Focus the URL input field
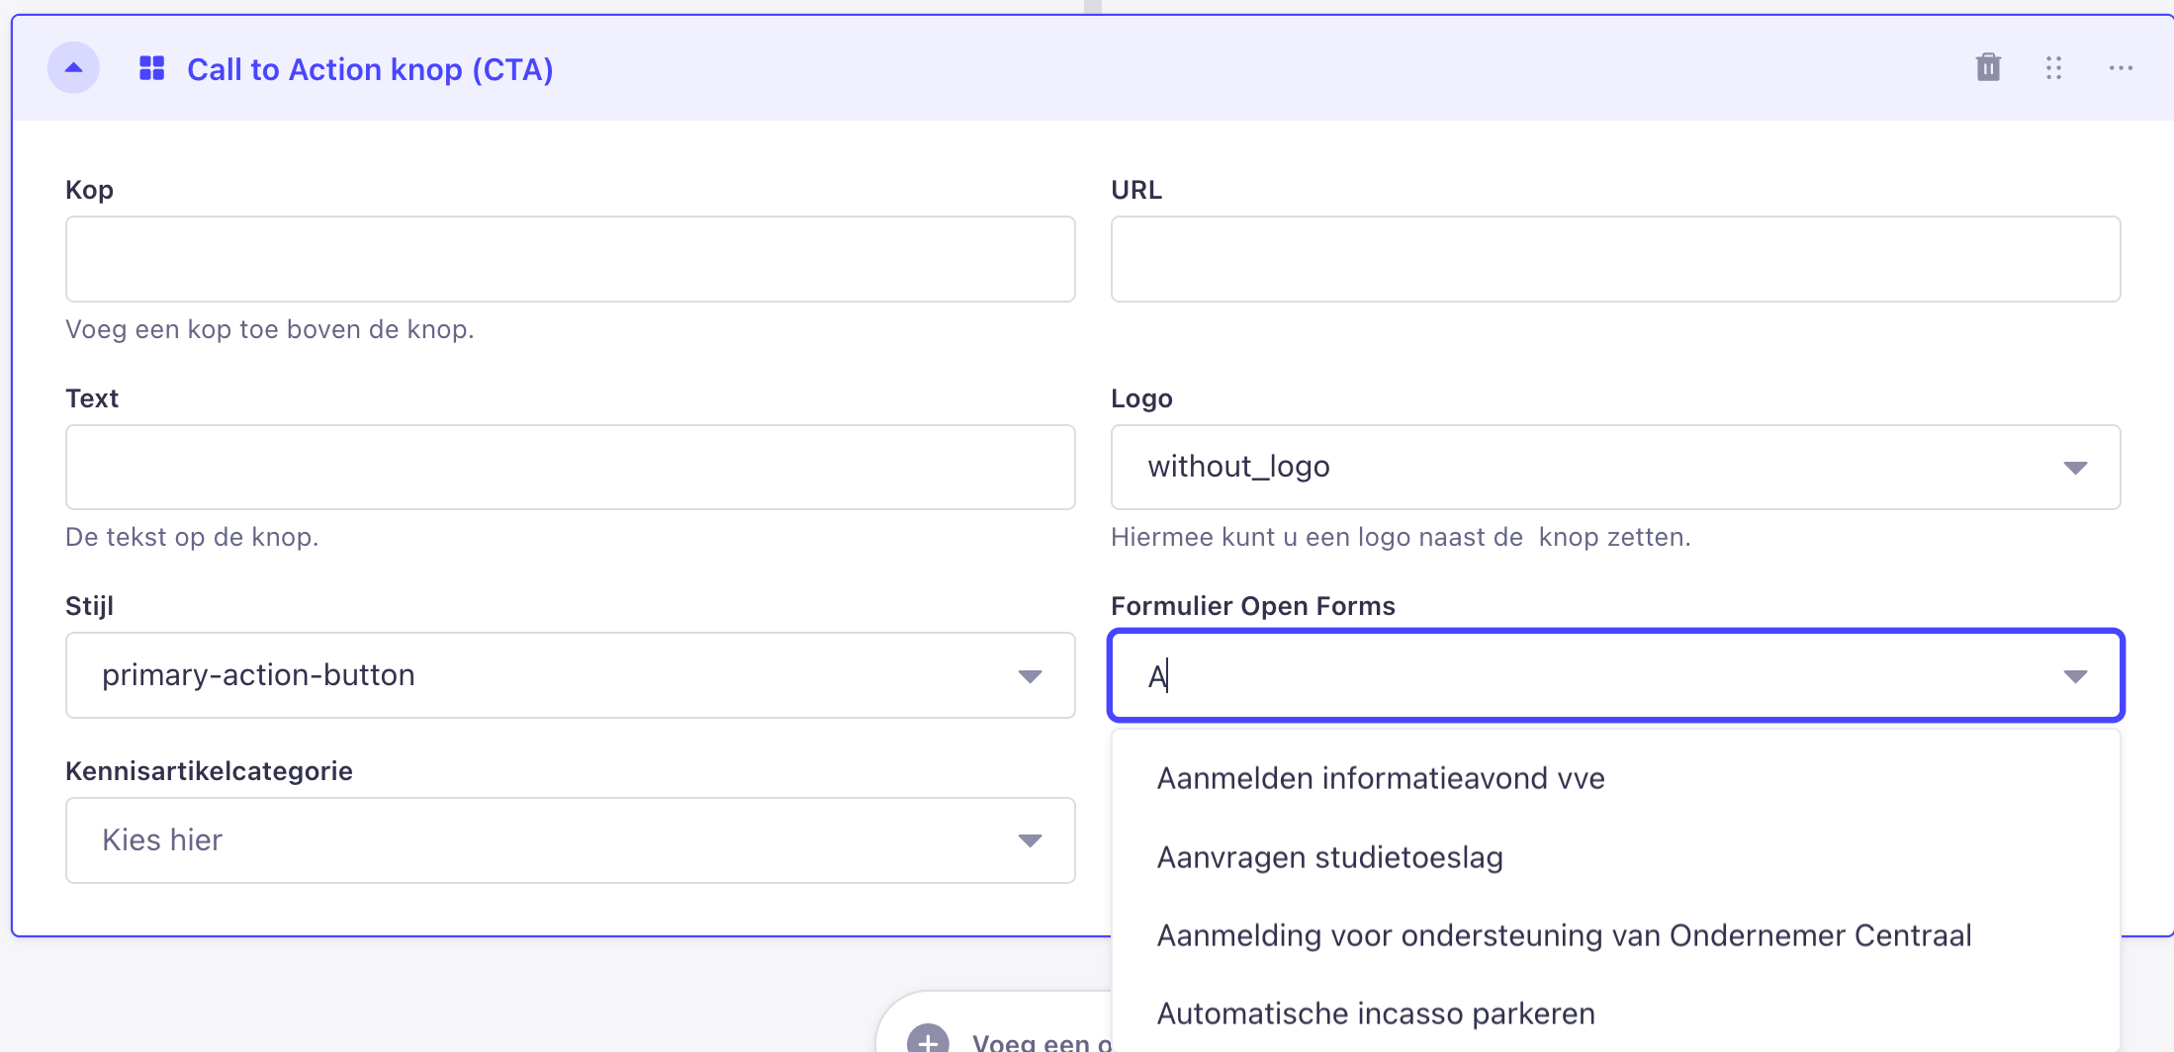Viewport: 2174px width, 1052px height. [1615, 259]
